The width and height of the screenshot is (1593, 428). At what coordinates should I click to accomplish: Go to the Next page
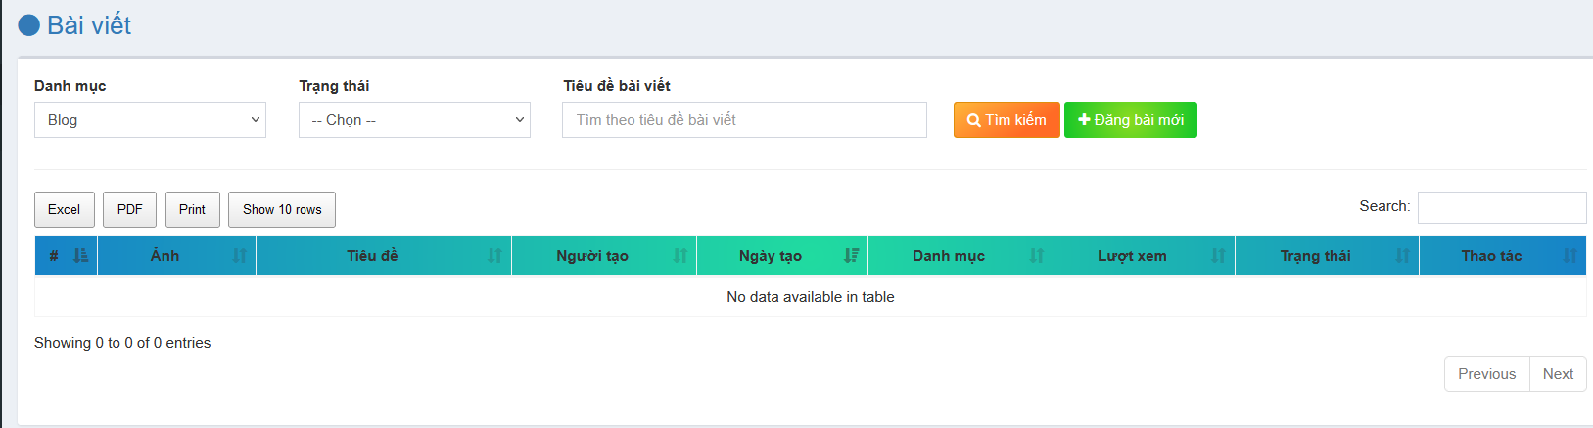tap(1558, 374)
